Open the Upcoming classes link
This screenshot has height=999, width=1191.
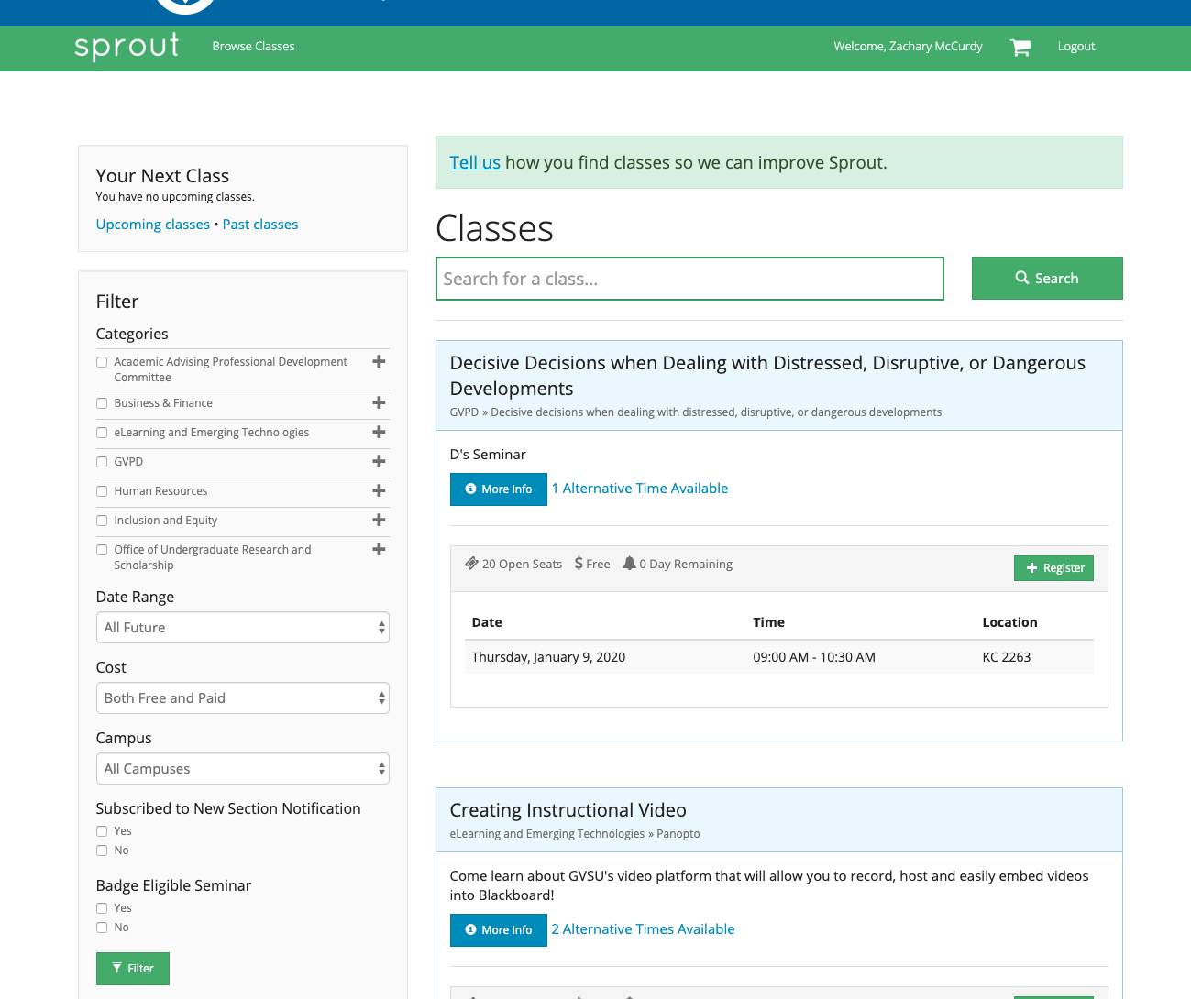(x=152, y=225)
